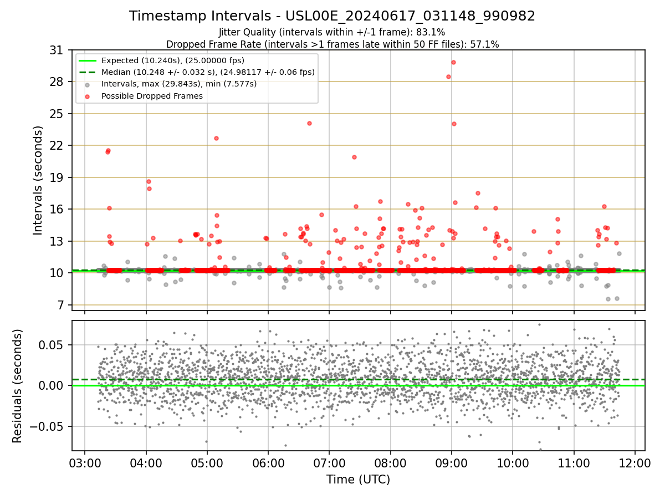Click the 05:00 x-axis tick label

point(207,462)
